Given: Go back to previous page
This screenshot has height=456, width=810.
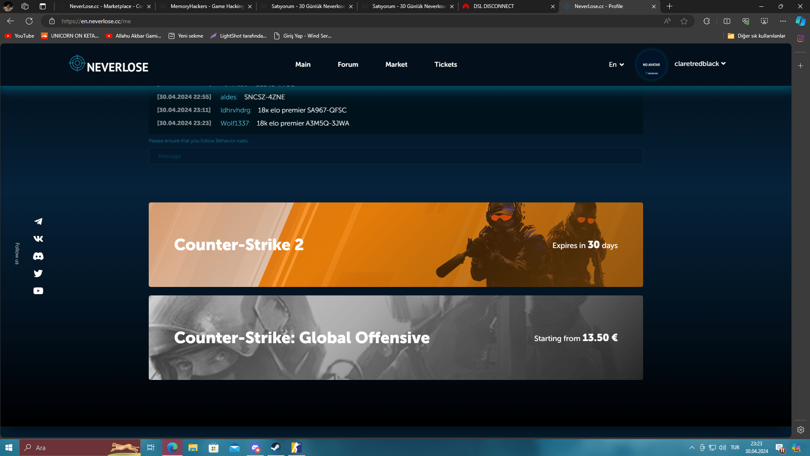Looking at the screenshot, I should (11, 21).
